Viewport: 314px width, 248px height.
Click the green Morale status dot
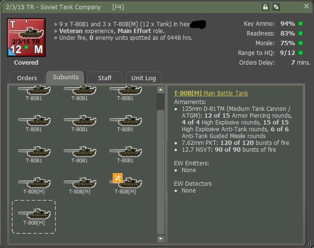[300, 43]
